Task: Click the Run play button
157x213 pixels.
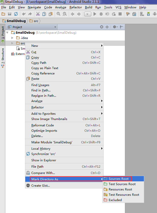Action: 95,14
